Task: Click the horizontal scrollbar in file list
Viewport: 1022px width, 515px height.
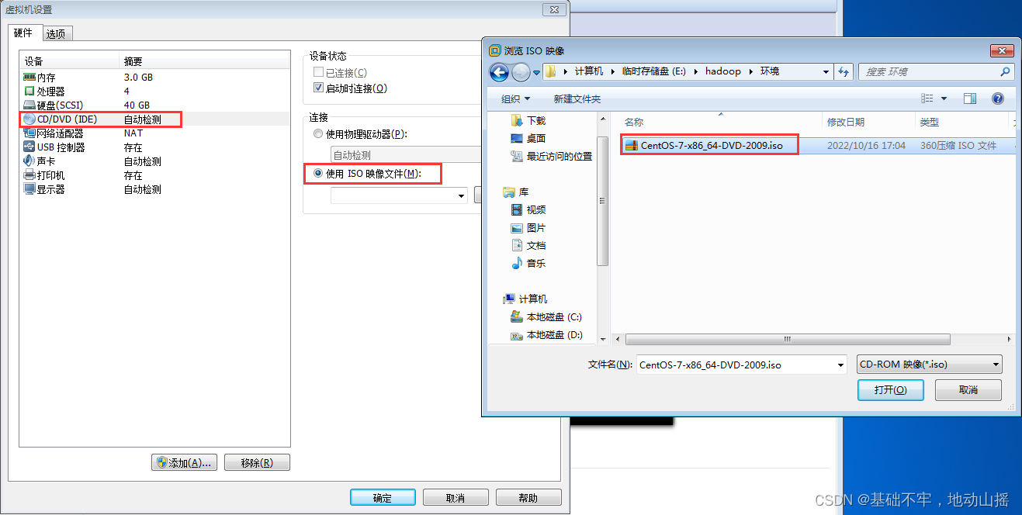Action: click(x=788, y=340)
